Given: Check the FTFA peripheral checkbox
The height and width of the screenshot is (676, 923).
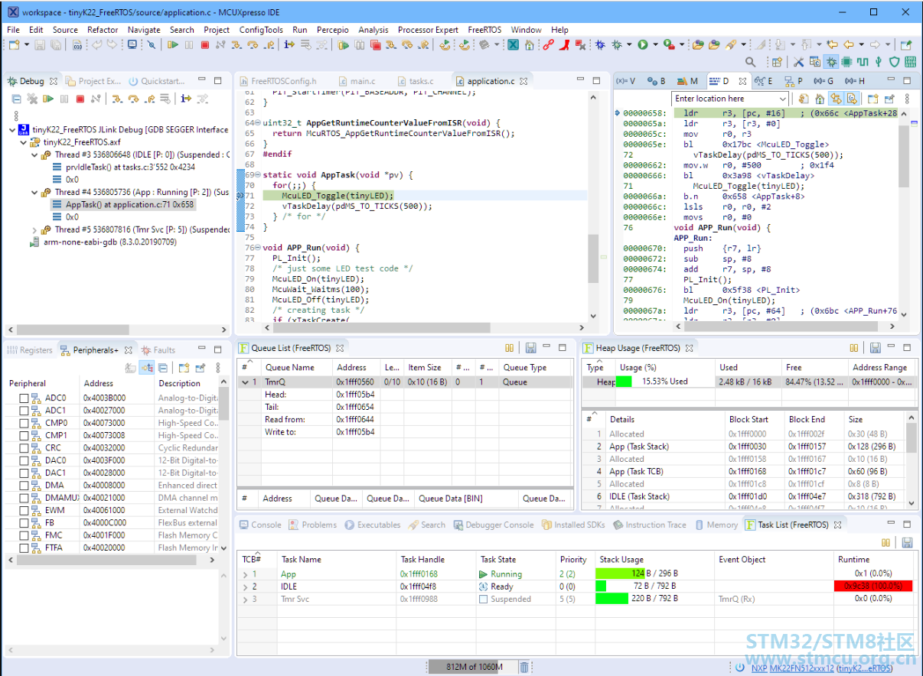Looking at the screenshot, I should 24,548.
